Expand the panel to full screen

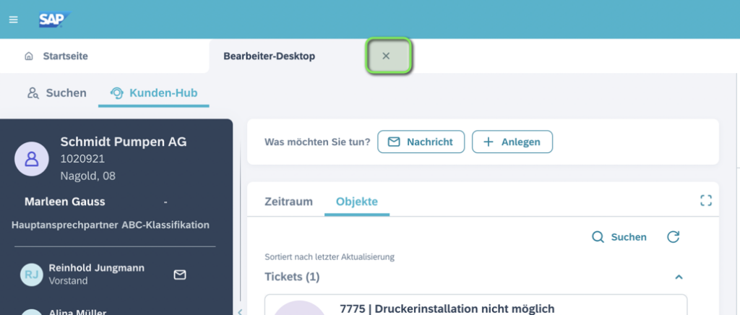click(x=706, y=201)
